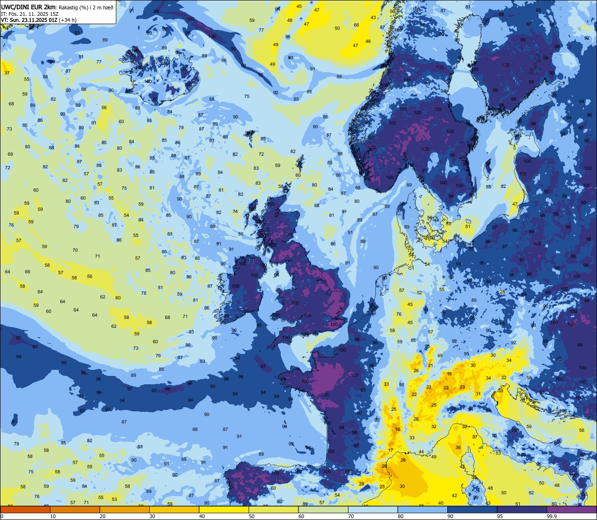Click the 20–30% amber legend swatch
The width and height of the screenshot is (597, 520).
click(x=125, y=510)
